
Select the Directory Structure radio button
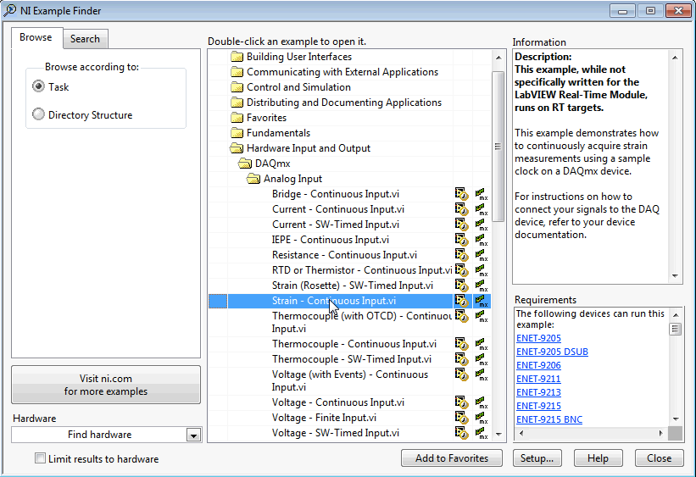point(38,115)
